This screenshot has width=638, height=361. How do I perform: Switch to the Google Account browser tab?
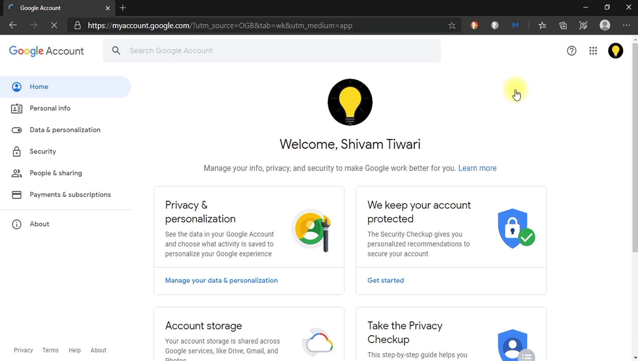pyautogui.click(x=40, y=8)
